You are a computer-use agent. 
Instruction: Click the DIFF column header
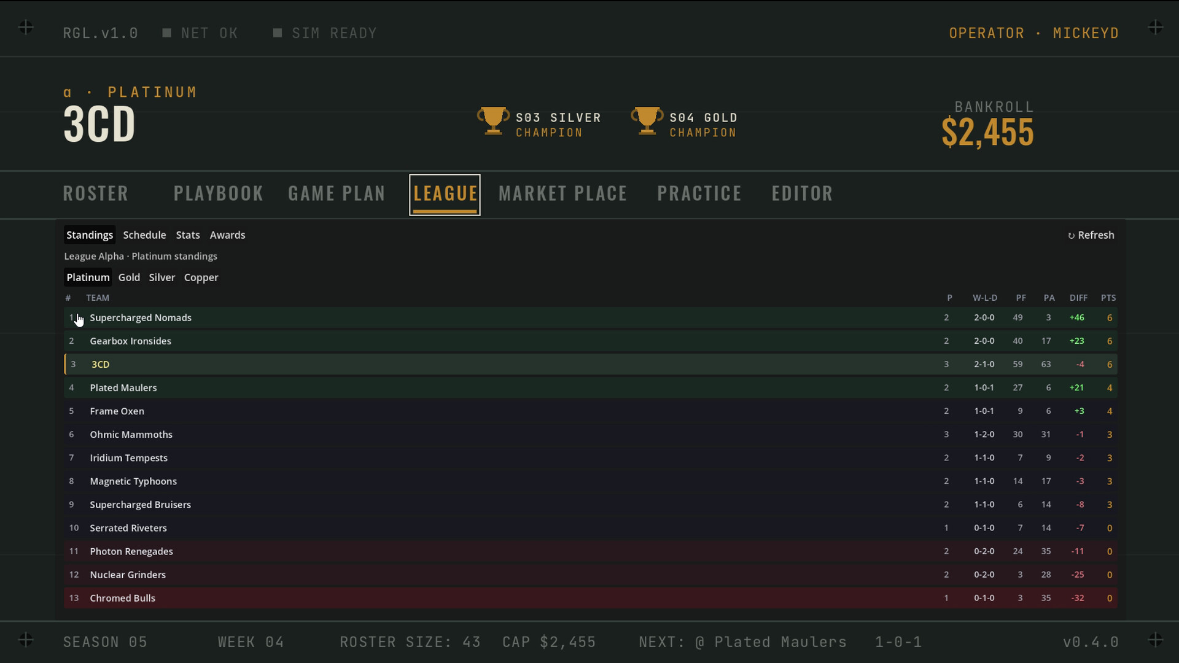[1078, 298]
